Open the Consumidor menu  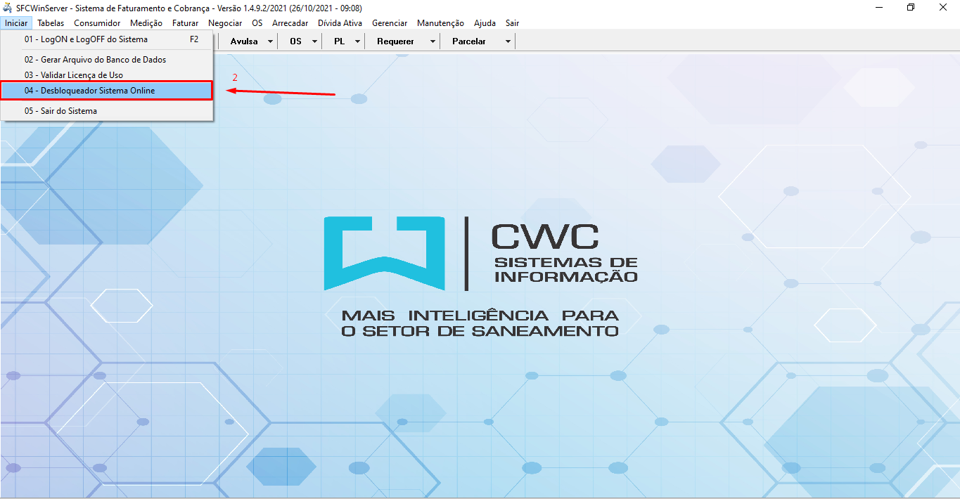click(96, 22)
